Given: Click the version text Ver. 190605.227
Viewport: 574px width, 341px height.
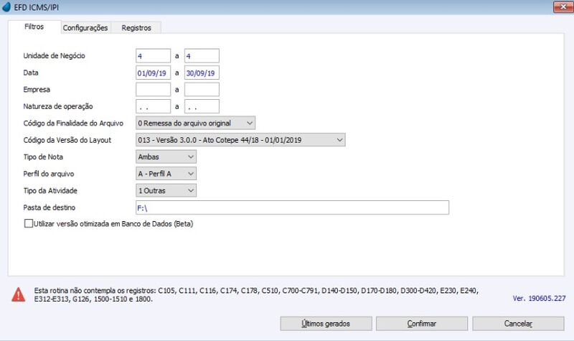Looking at the screenshot, I should point(540,299).
